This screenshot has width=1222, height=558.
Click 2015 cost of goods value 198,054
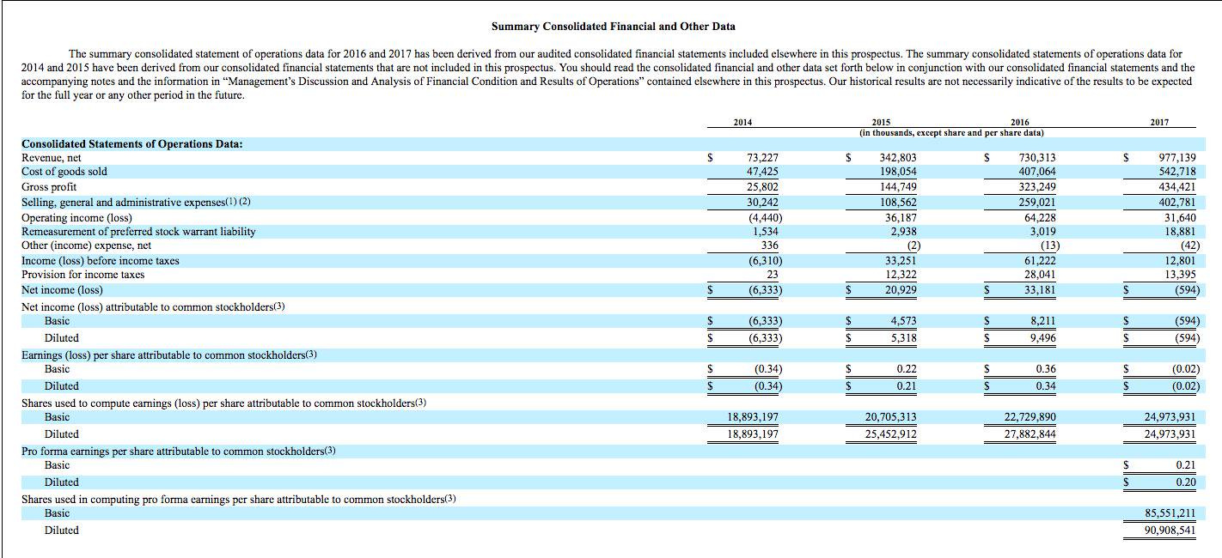tap(898, 172)
